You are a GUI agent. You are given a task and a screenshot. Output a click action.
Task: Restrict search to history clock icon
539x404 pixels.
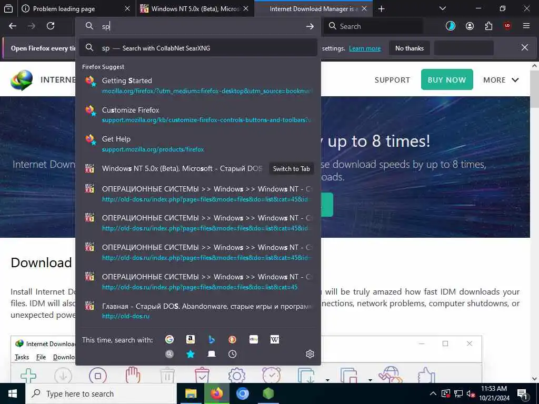pos(232,354)
